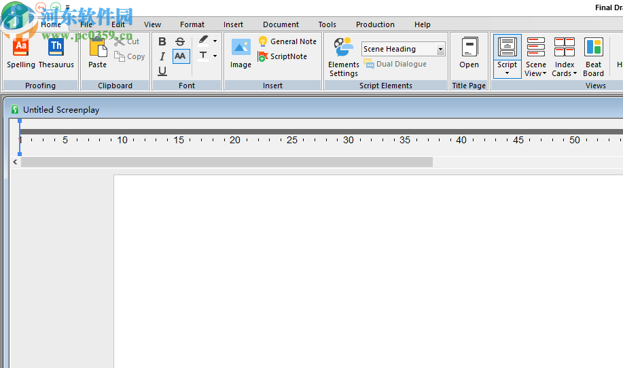Open the Beat Board view
This screenshot has height=368, width=623.
pyautogui.click(x=593, y=57)
